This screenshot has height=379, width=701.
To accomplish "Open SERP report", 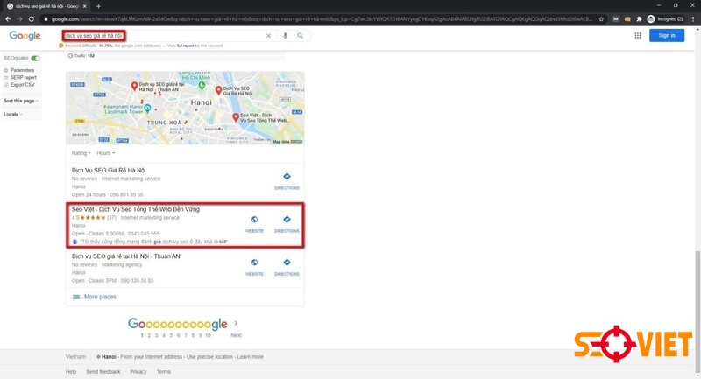I will tap(24, 77).
